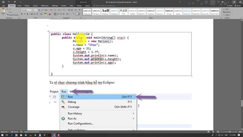Click the Bullets list icon
Viewport: 243px width, 137px height.
(x=55, y=10)
